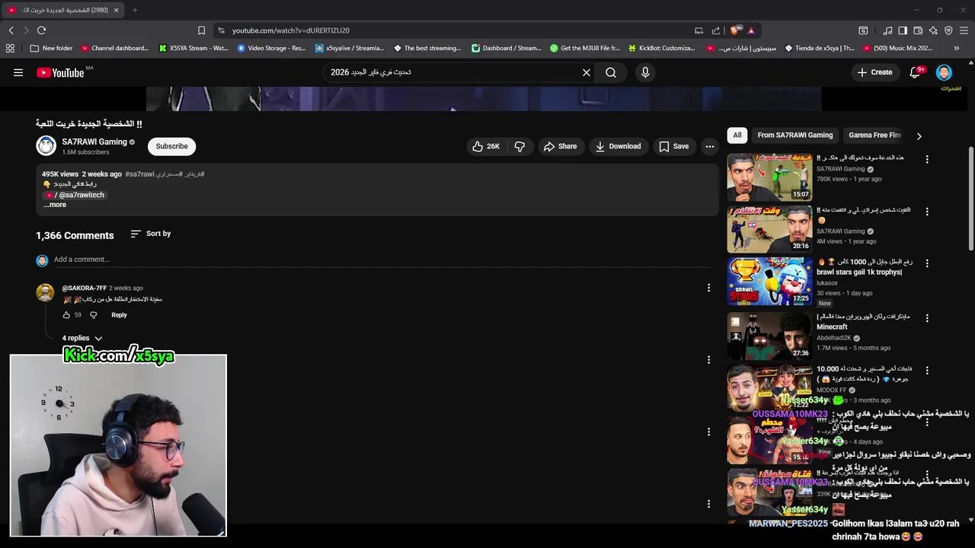Like the video with 26K likes
This screenshot has width=975, height=548.
[x=486, y=146]
